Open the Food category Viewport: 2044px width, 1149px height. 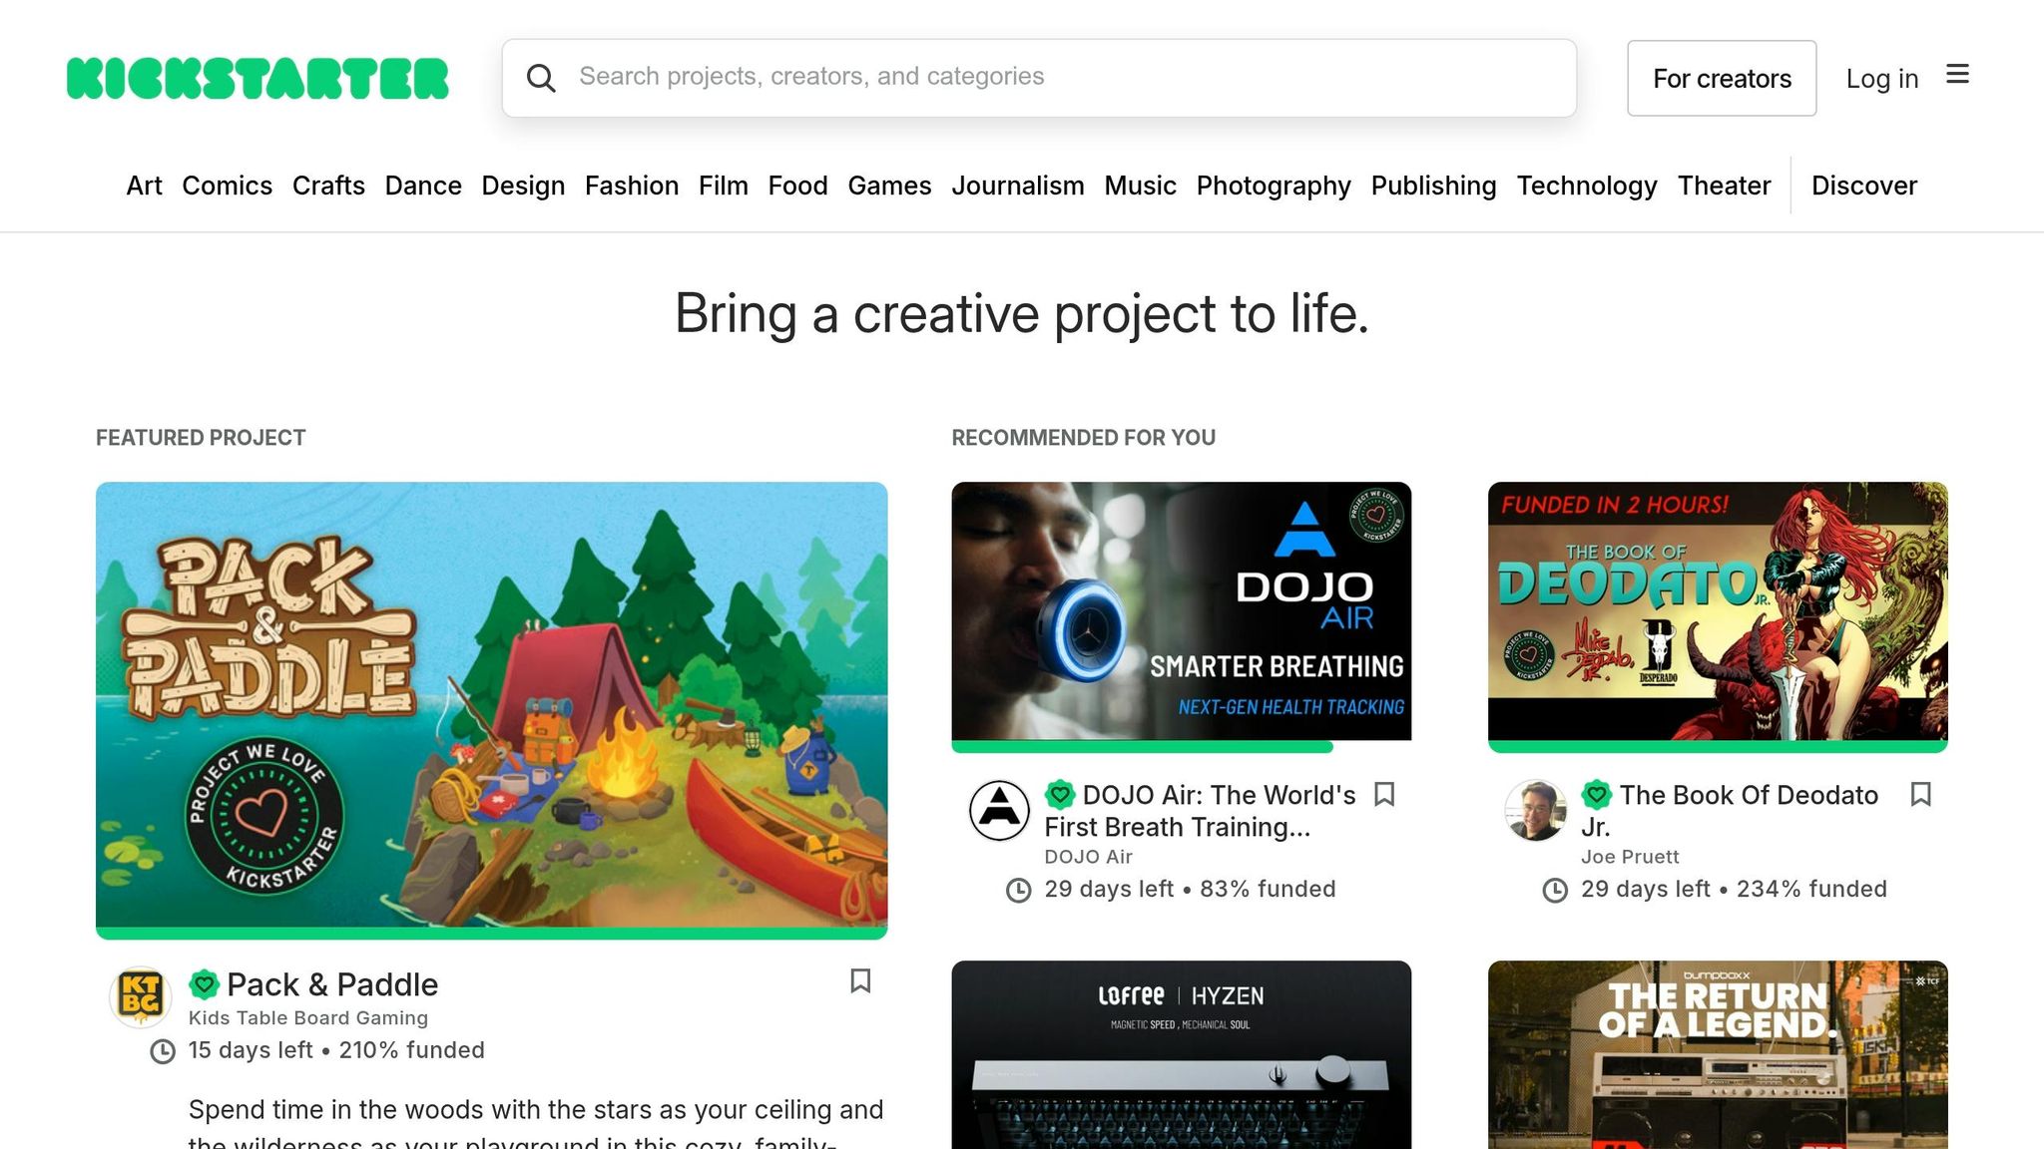[x=797, y=186]
